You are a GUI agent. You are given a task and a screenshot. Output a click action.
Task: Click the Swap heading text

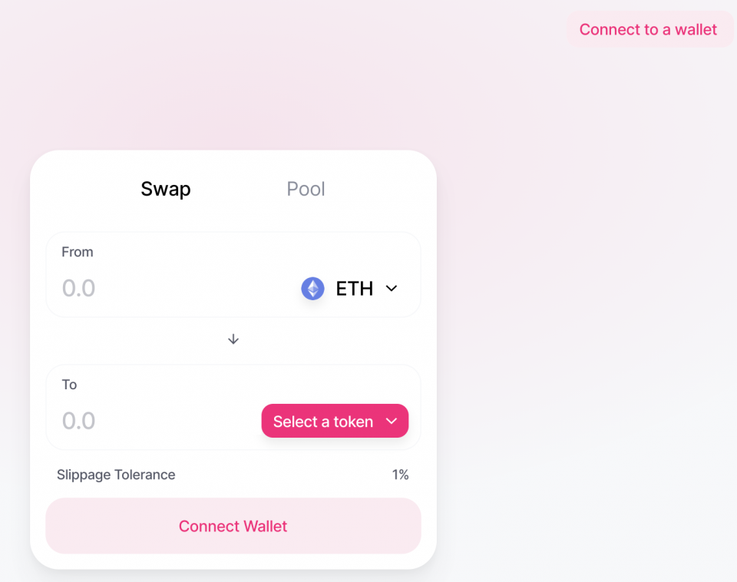(x=166, y=189)
